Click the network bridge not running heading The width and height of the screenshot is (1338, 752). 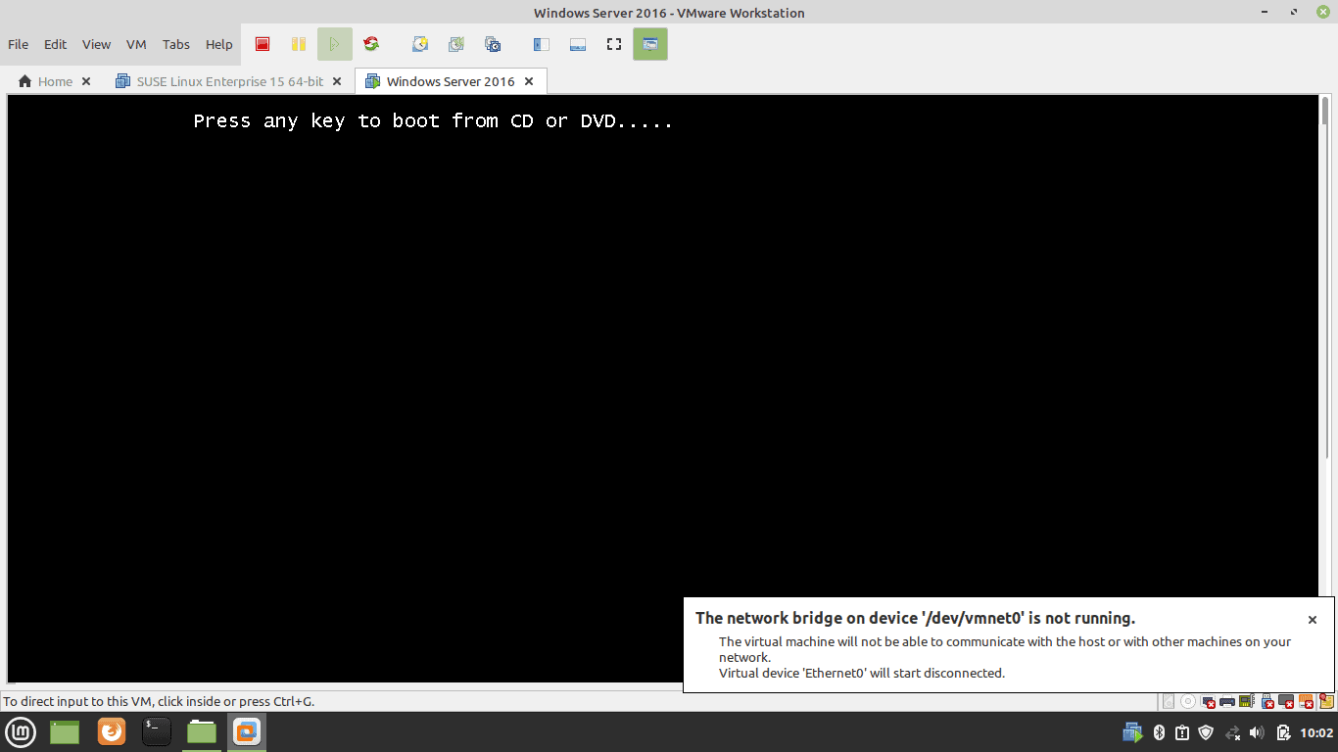(915, 618)
